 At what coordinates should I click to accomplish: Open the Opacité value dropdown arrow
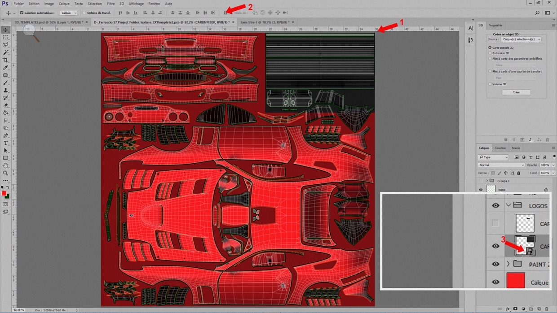coord(553,165)
